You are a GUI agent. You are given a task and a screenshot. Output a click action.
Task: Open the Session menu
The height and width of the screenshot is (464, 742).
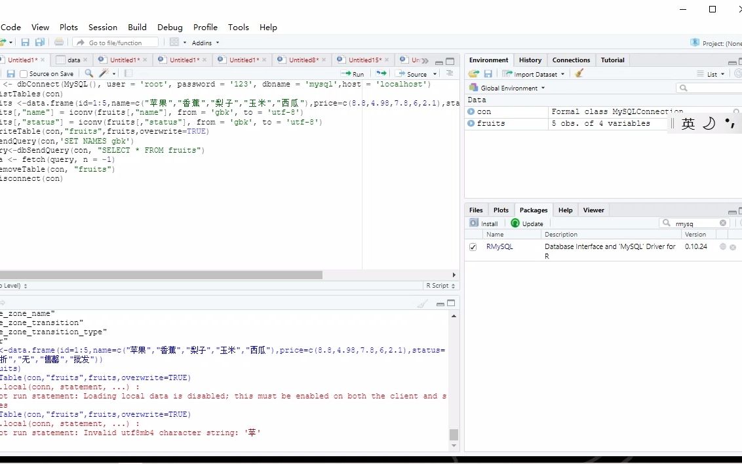103,28
